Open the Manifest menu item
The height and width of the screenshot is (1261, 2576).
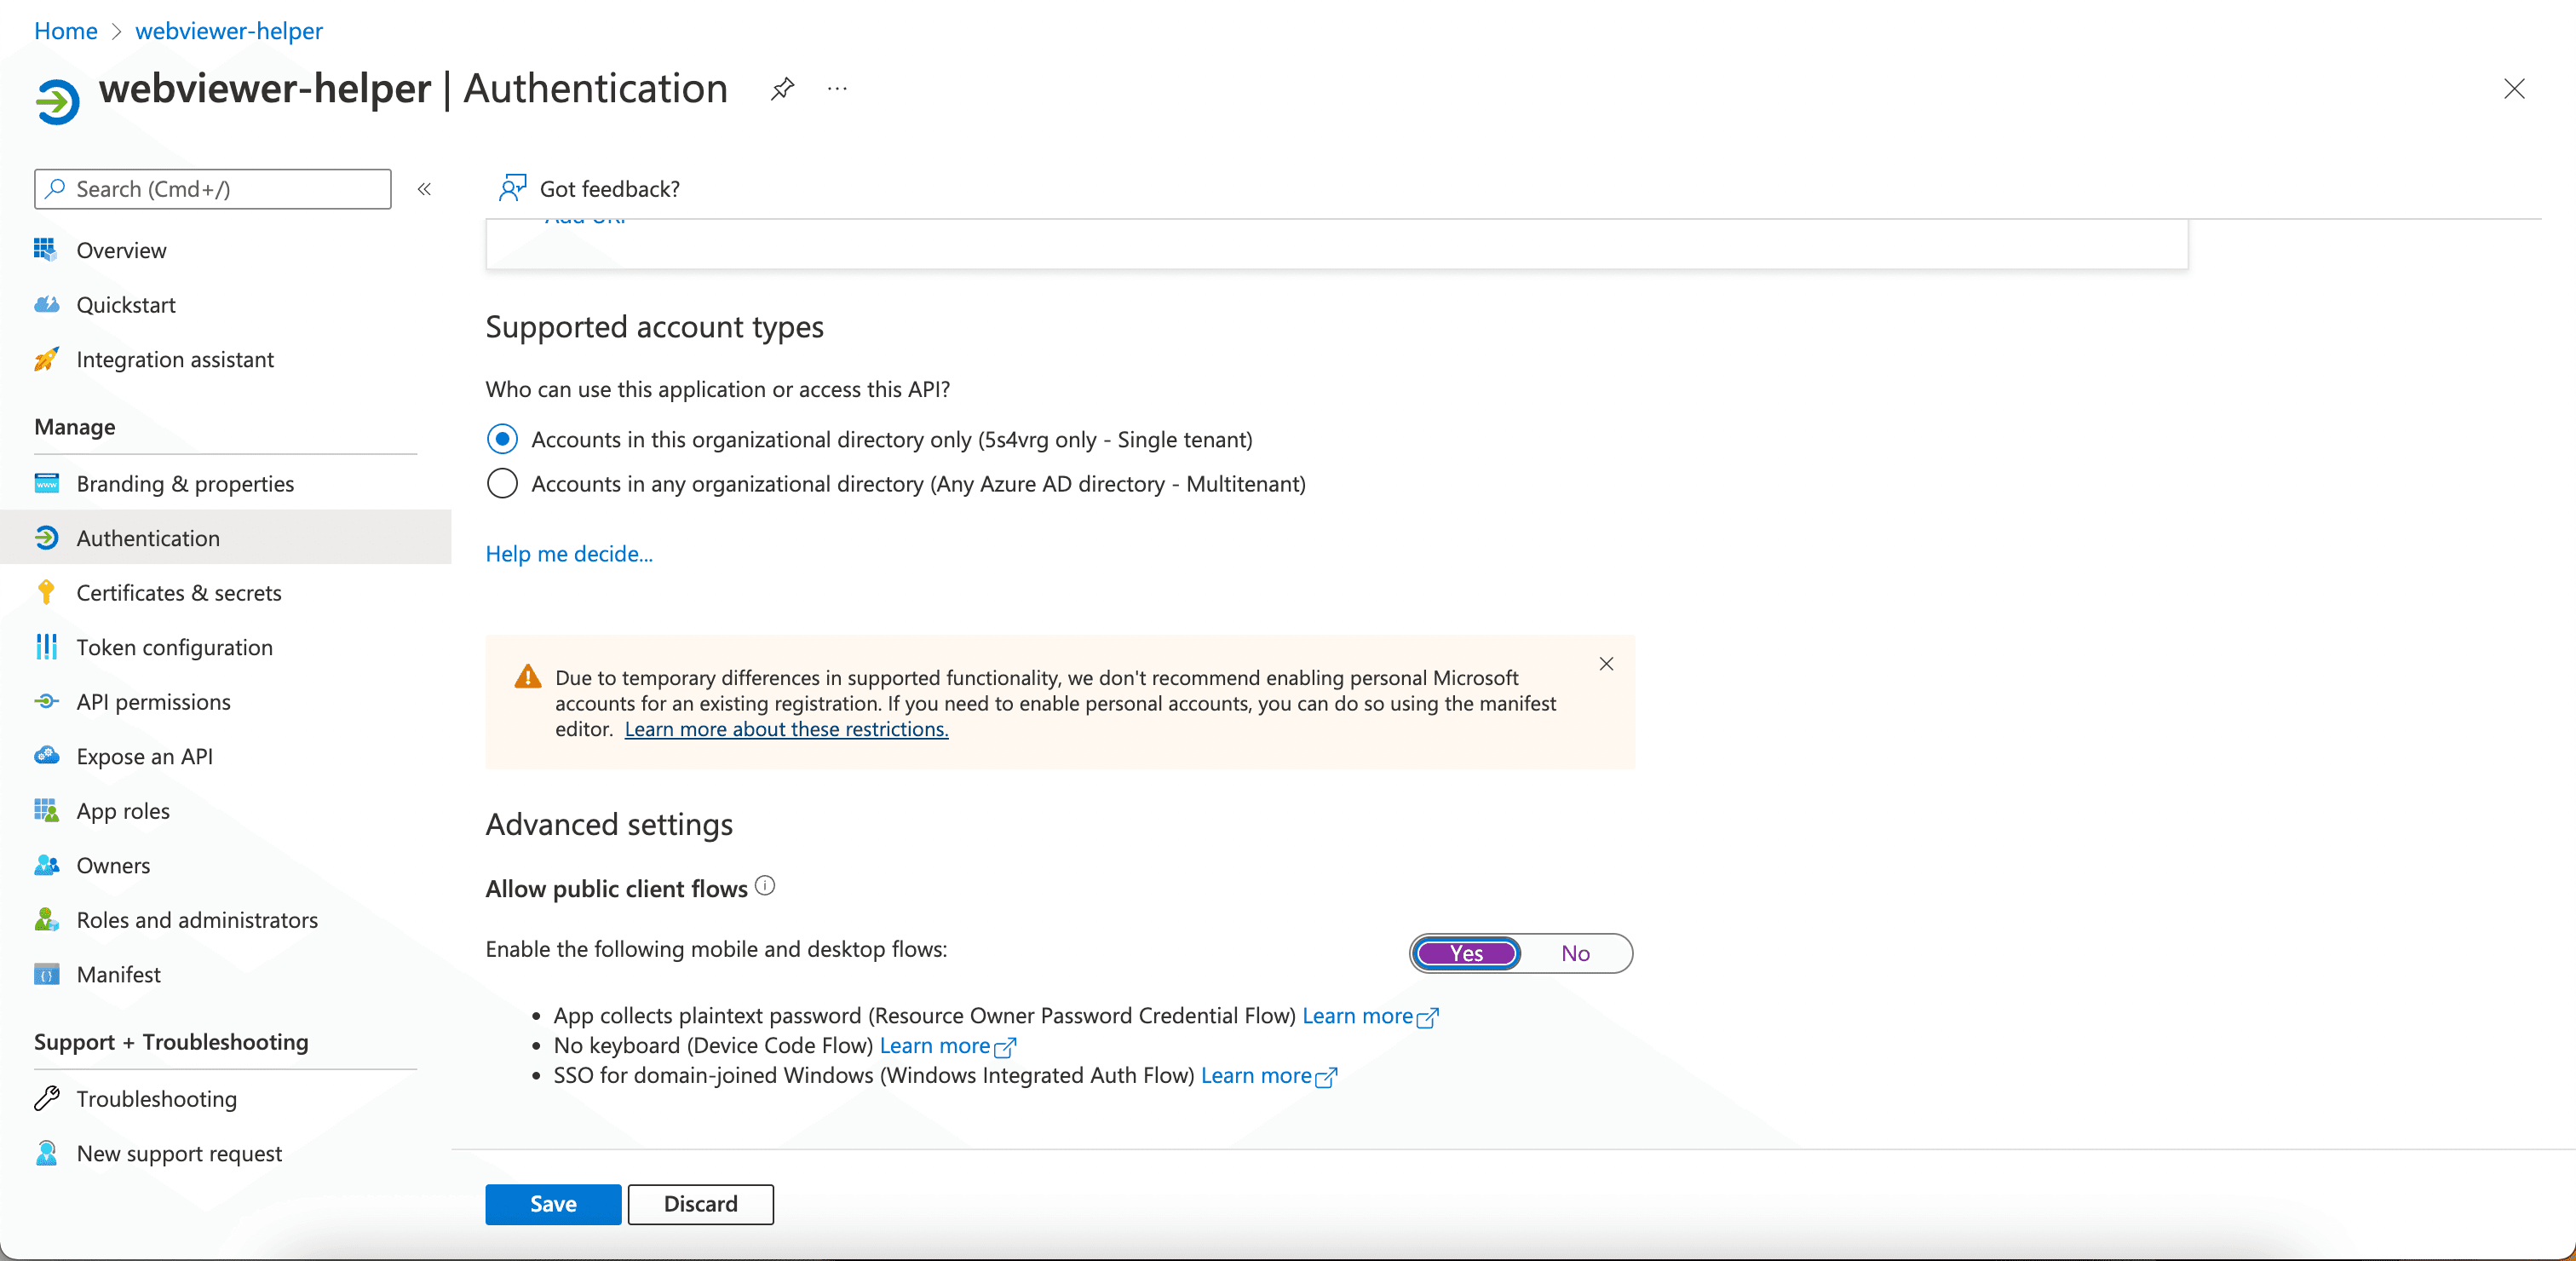(x=118, y=974)
